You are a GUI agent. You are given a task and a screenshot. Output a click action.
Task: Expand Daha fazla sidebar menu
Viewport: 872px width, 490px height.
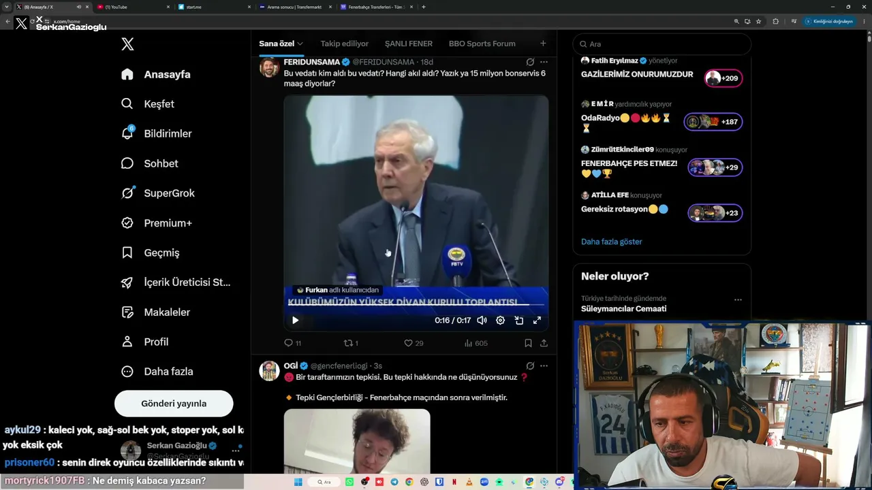(157, 372)
